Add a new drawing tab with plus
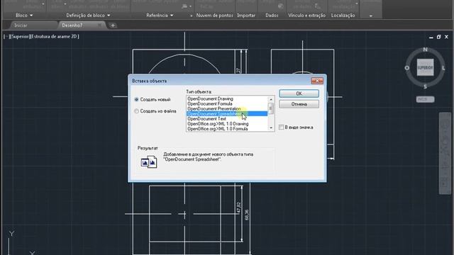454x255 pixels. [x=113, y=25]
